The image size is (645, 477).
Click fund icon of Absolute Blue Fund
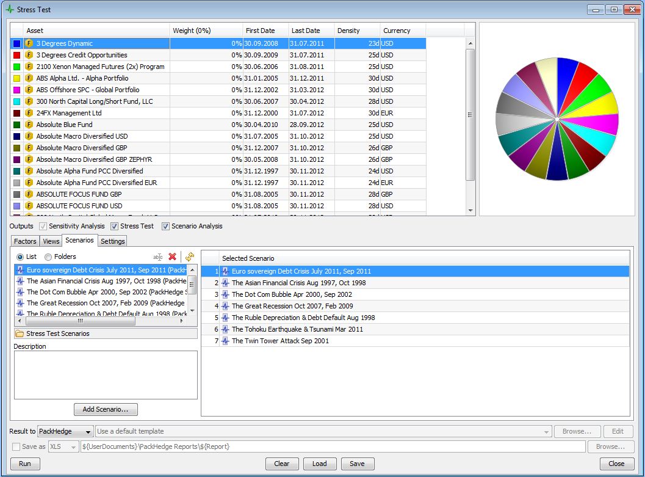point(29,125)
